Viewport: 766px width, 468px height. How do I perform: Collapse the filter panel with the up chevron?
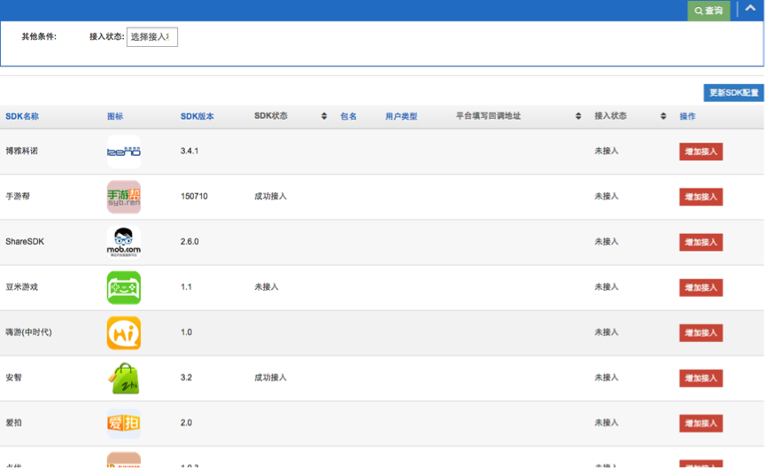pyautogui.click(x=750, y=8)
